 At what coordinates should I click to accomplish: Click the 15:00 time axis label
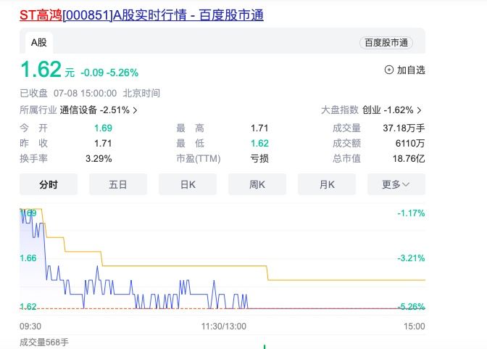[415, 327]
